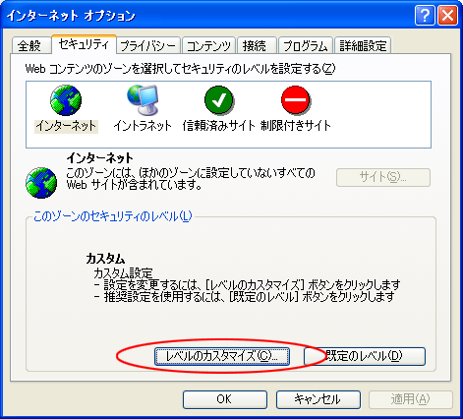
Task: Choose the 制限付きサイト red stop zone
Action: (x=296, y=100)
